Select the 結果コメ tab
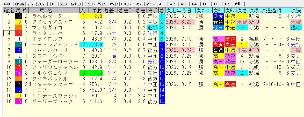The width and height of the screenshot is (304, 117). 76,4
